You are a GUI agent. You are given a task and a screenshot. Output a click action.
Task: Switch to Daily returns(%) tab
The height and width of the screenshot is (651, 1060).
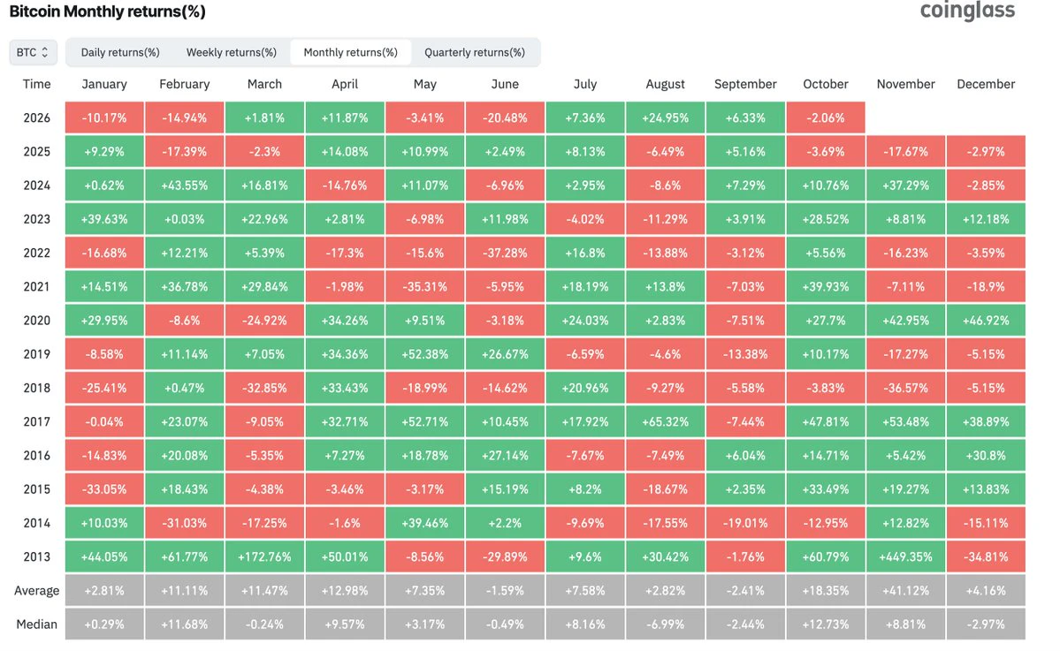[x=120, y=53]
